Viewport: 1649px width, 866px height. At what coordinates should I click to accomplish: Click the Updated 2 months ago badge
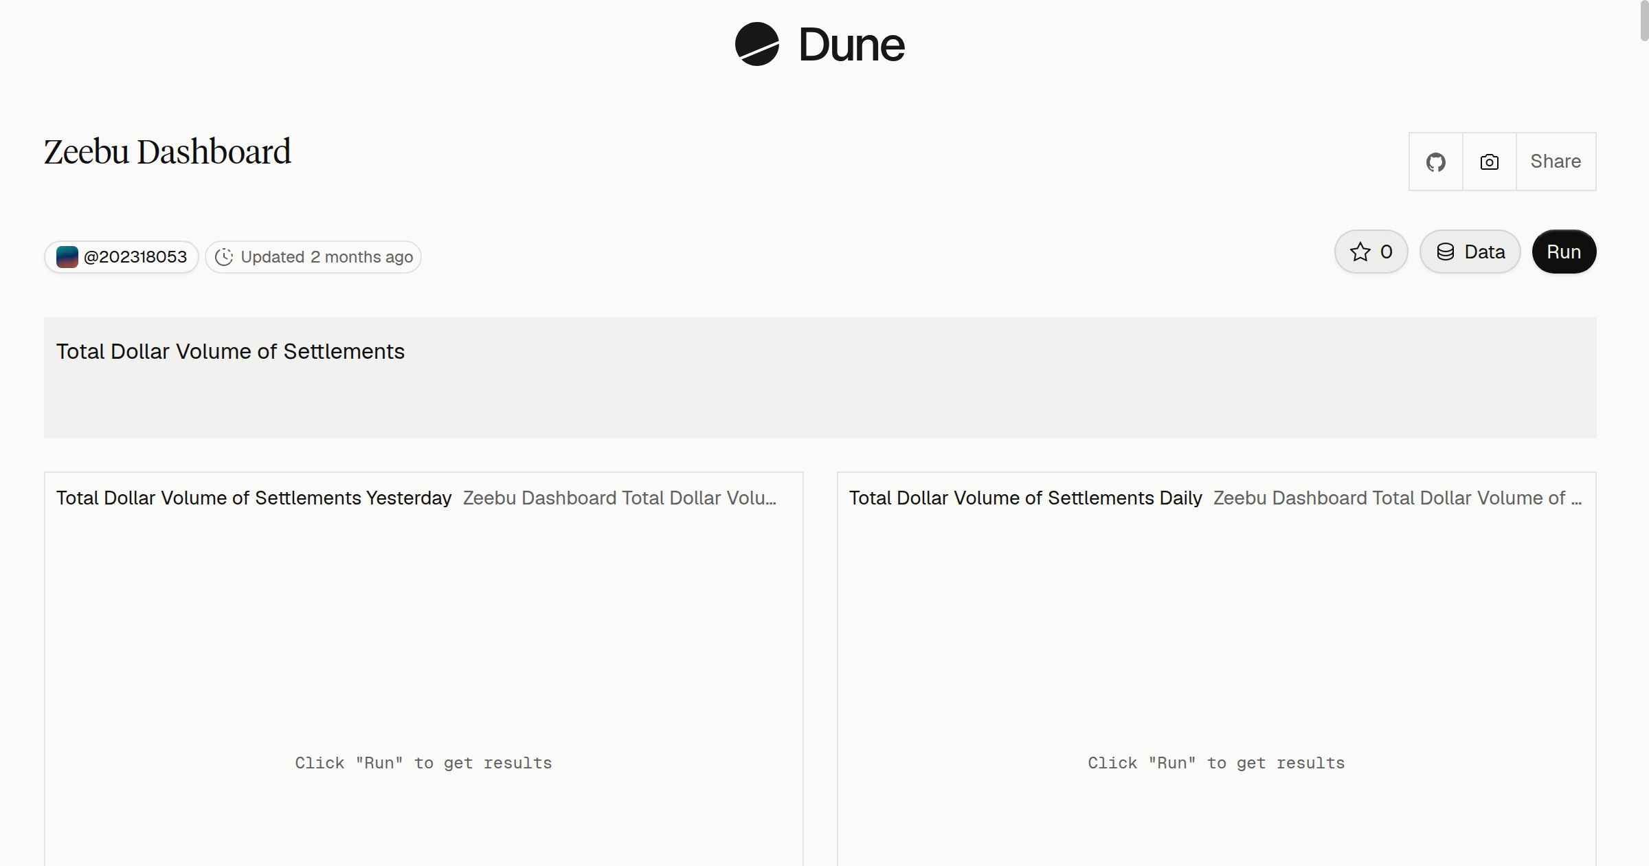(x=313, y=257)
